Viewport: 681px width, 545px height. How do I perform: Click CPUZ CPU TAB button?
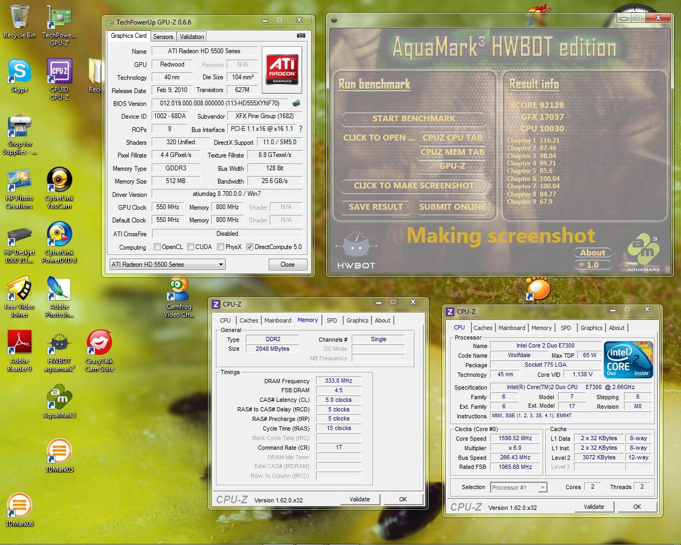[452, 137]
